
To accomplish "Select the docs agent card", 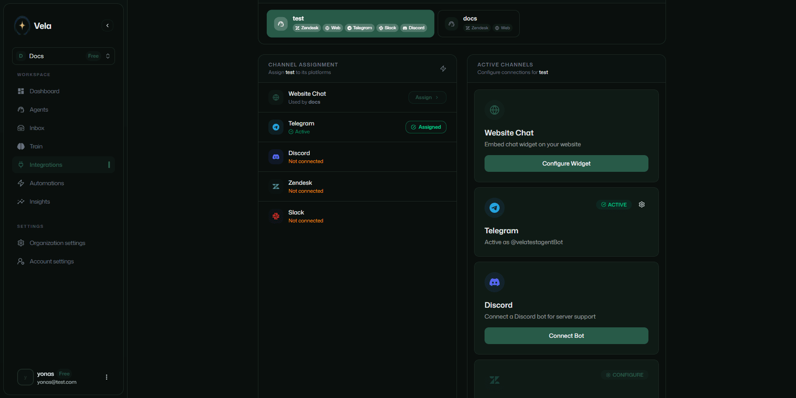I will pos(478,24).
